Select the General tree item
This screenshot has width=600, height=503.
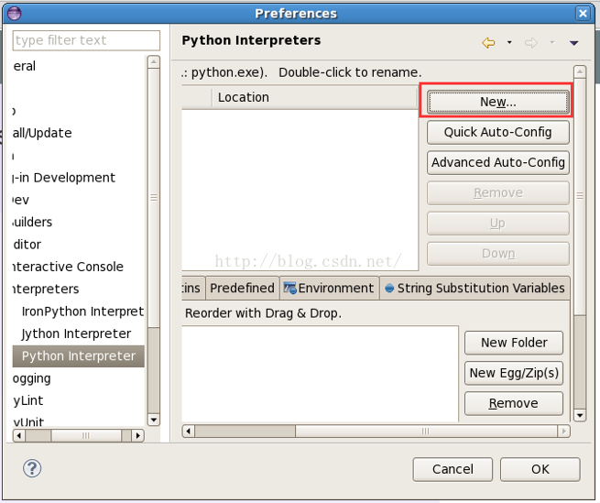point(24,66)
